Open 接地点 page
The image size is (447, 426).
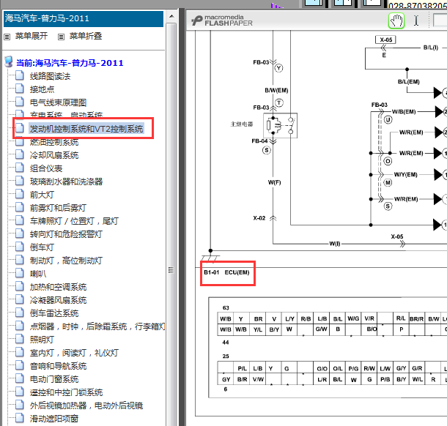click(43, 89)
